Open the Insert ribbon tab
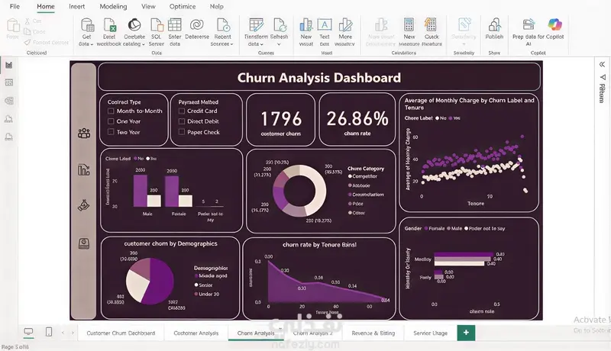 pyautogui.click(x=77, y=6)
